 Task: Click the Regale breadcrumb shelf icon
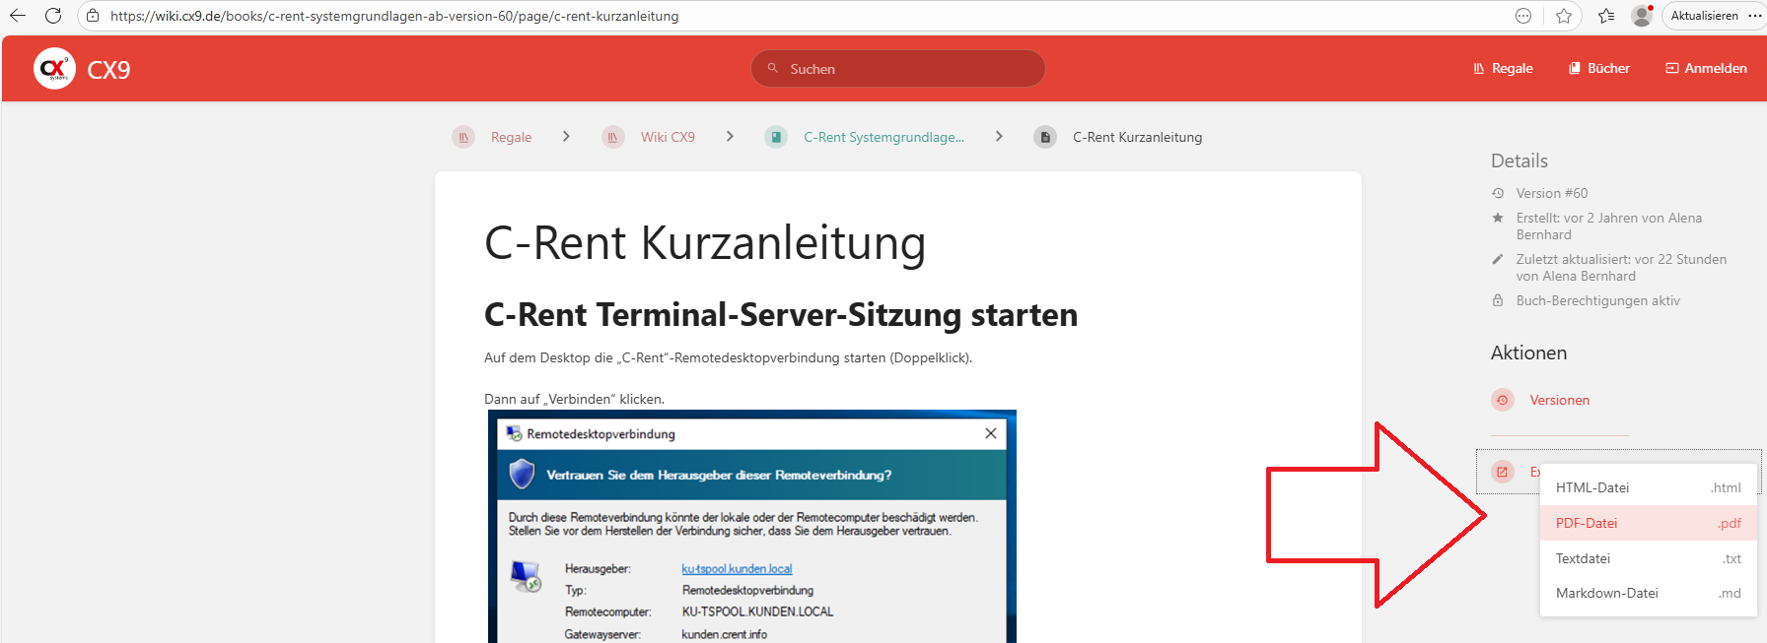pos(463,137)
